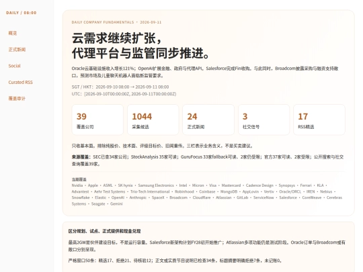
Task: Click the DAILY COMPANY FUNDAMENTALS date label
Action: pyautogui.click(x=116, y=22)
